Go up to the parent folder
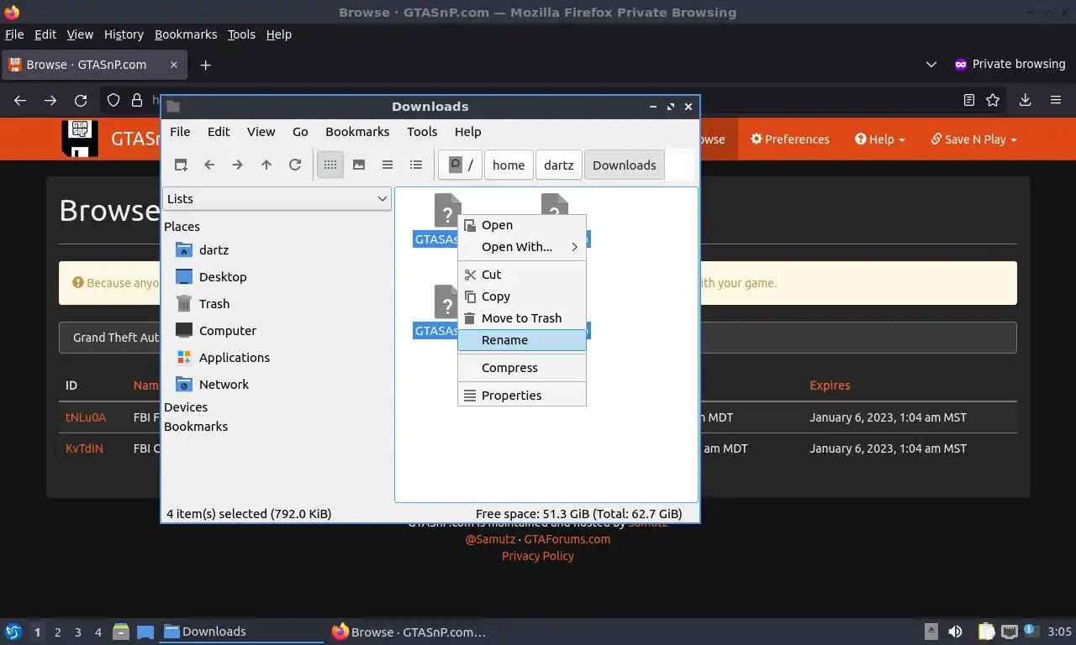 click(266, 165)
